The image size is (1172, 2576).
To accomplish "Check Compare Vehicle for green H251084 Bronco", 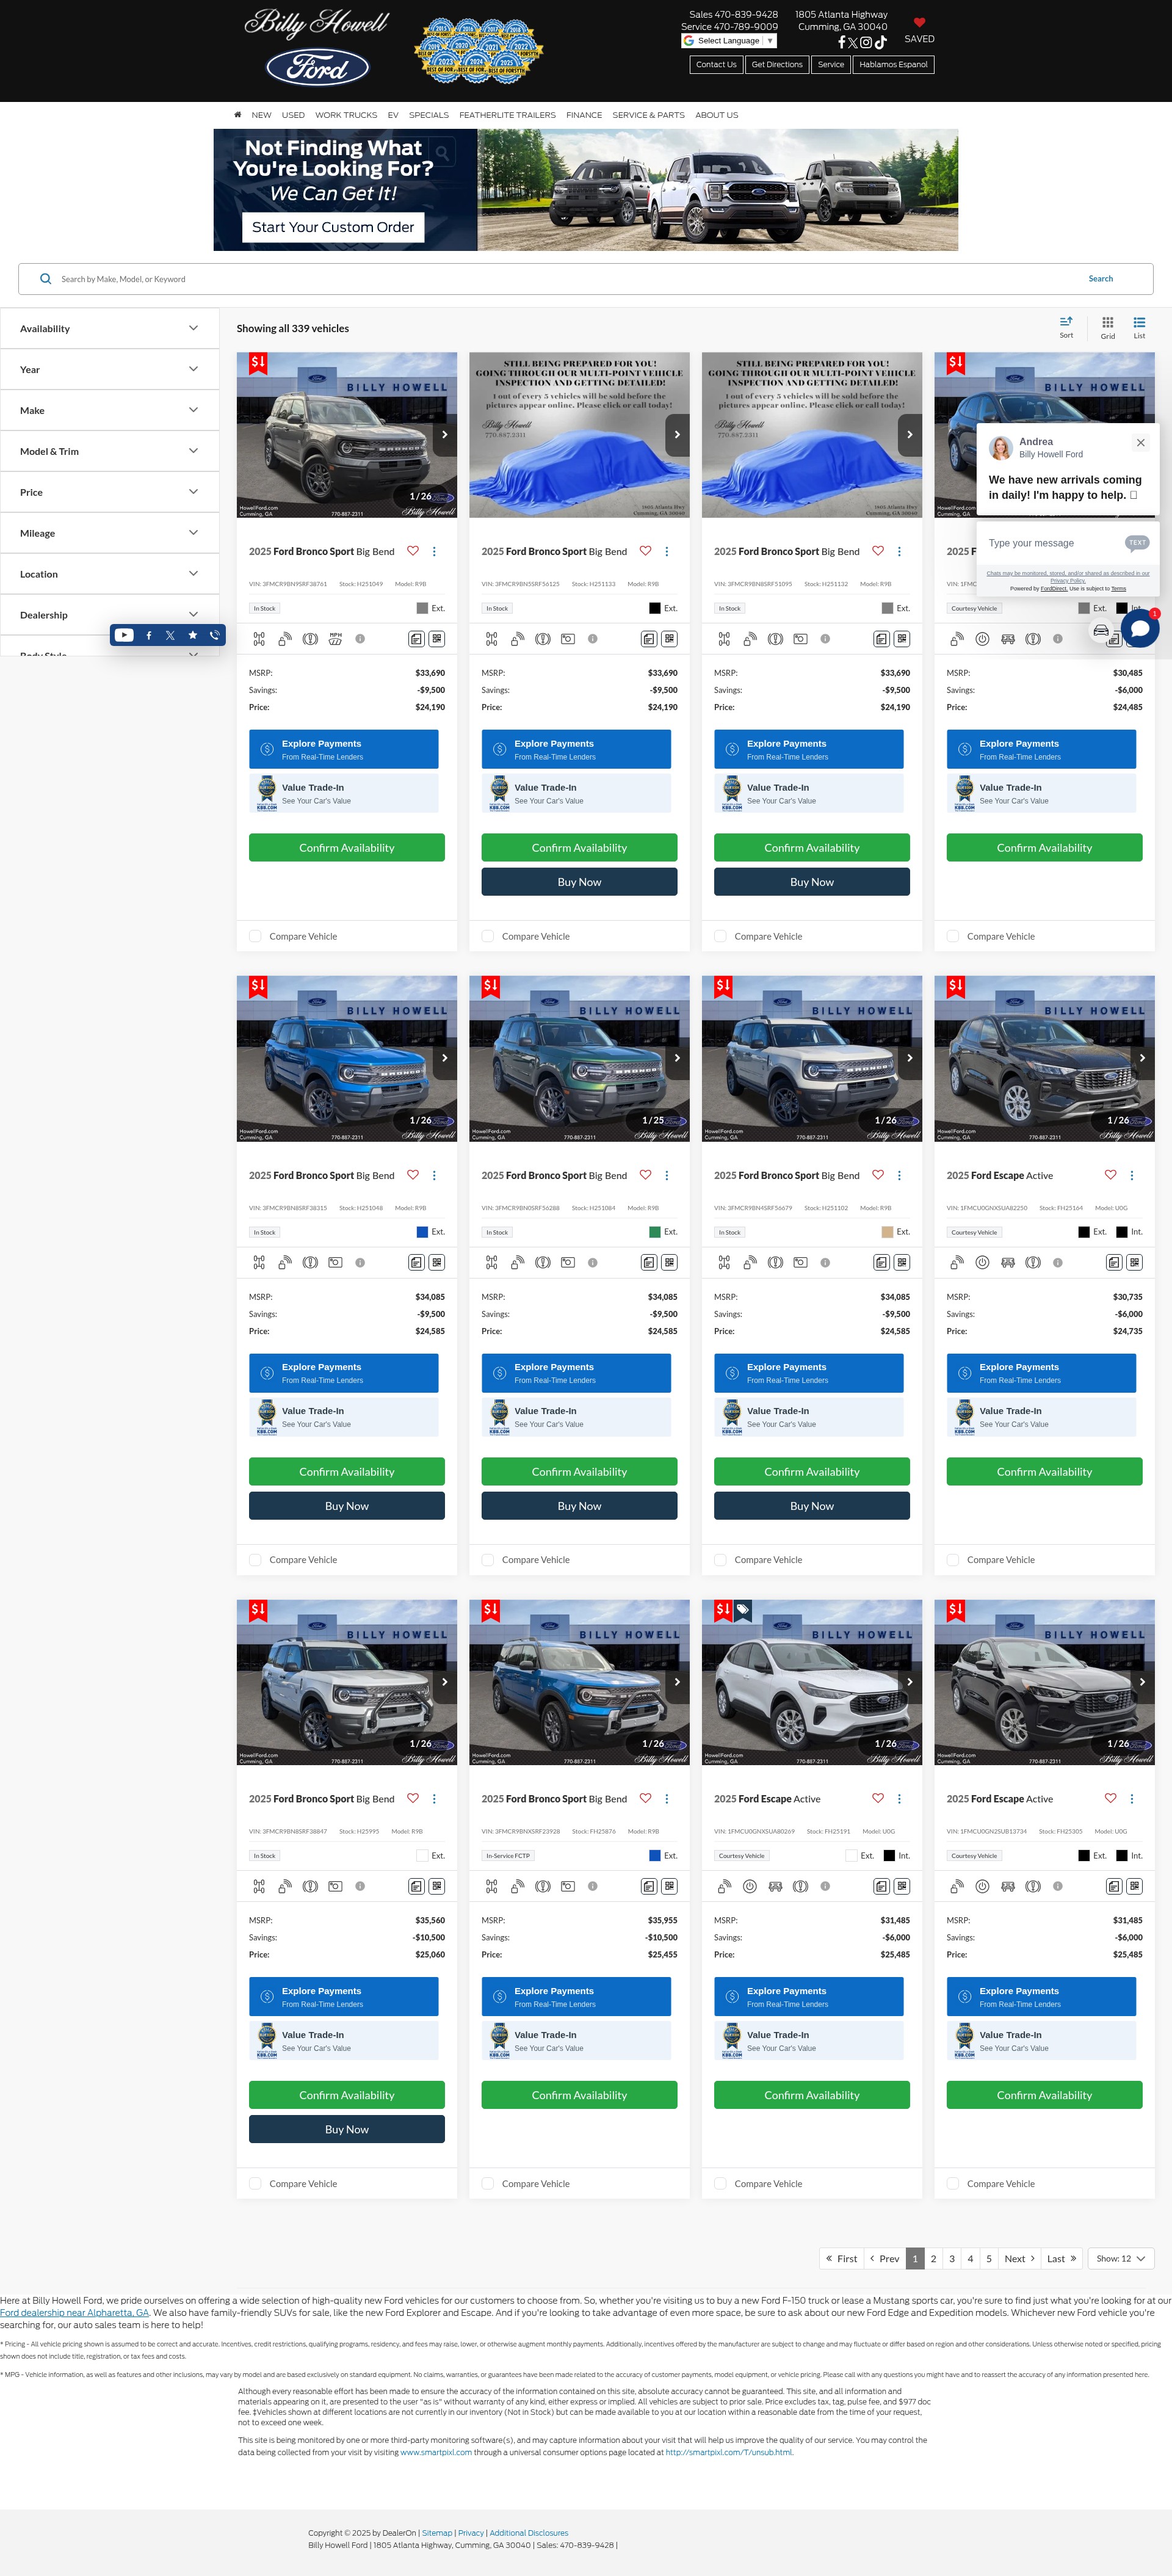I will (x=488, y=1560).
